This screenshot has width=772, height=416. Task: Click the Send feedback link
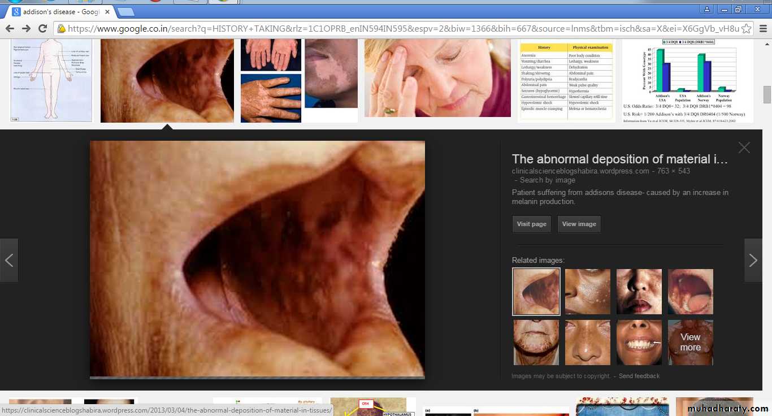[x=639, y=376]
